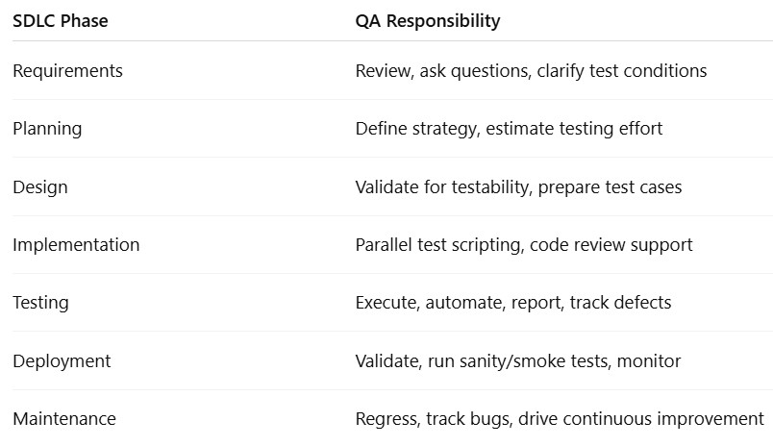Click 'Define strategy, estimate testing effort' text
Viewport: 773px width, 446px height.
point(509,129)
